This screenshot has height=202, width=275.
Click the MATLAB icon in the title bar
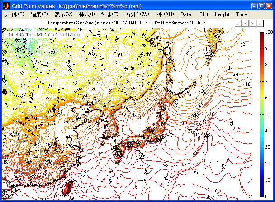click(6, 6)
